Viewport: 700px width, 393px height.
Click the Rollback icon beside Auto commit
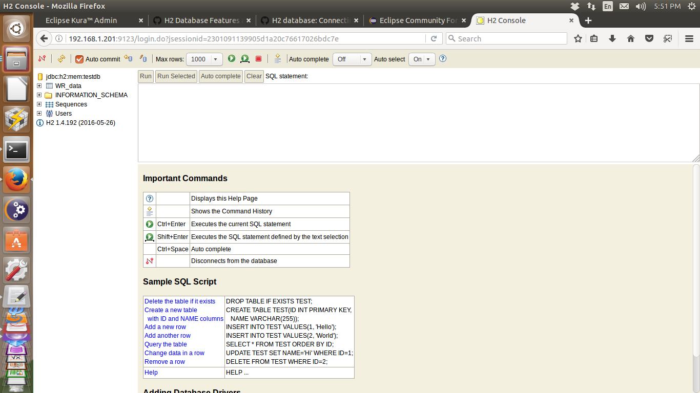point(128,59)
